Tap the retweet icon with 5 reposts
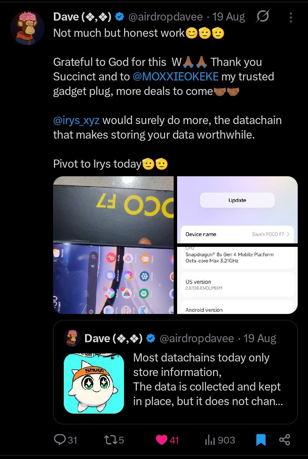Screen dimensions: 308x459 pos(110,440)
